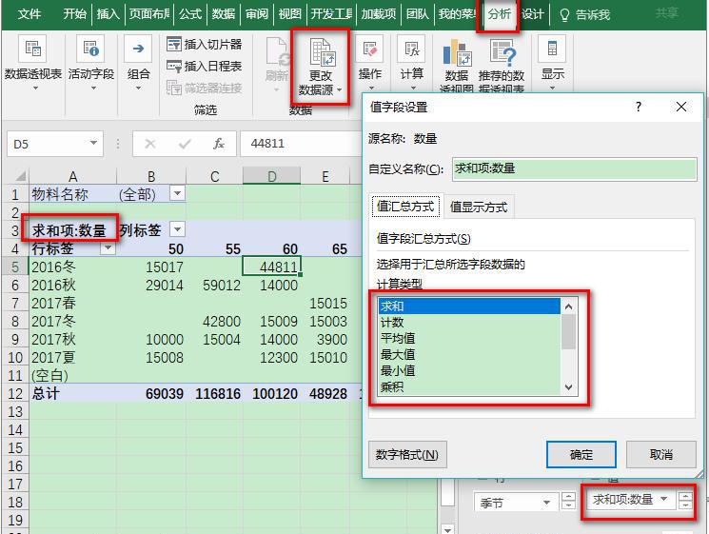Click the 数据透视图 PivotChart icon
709x534 pixels.
457,52
